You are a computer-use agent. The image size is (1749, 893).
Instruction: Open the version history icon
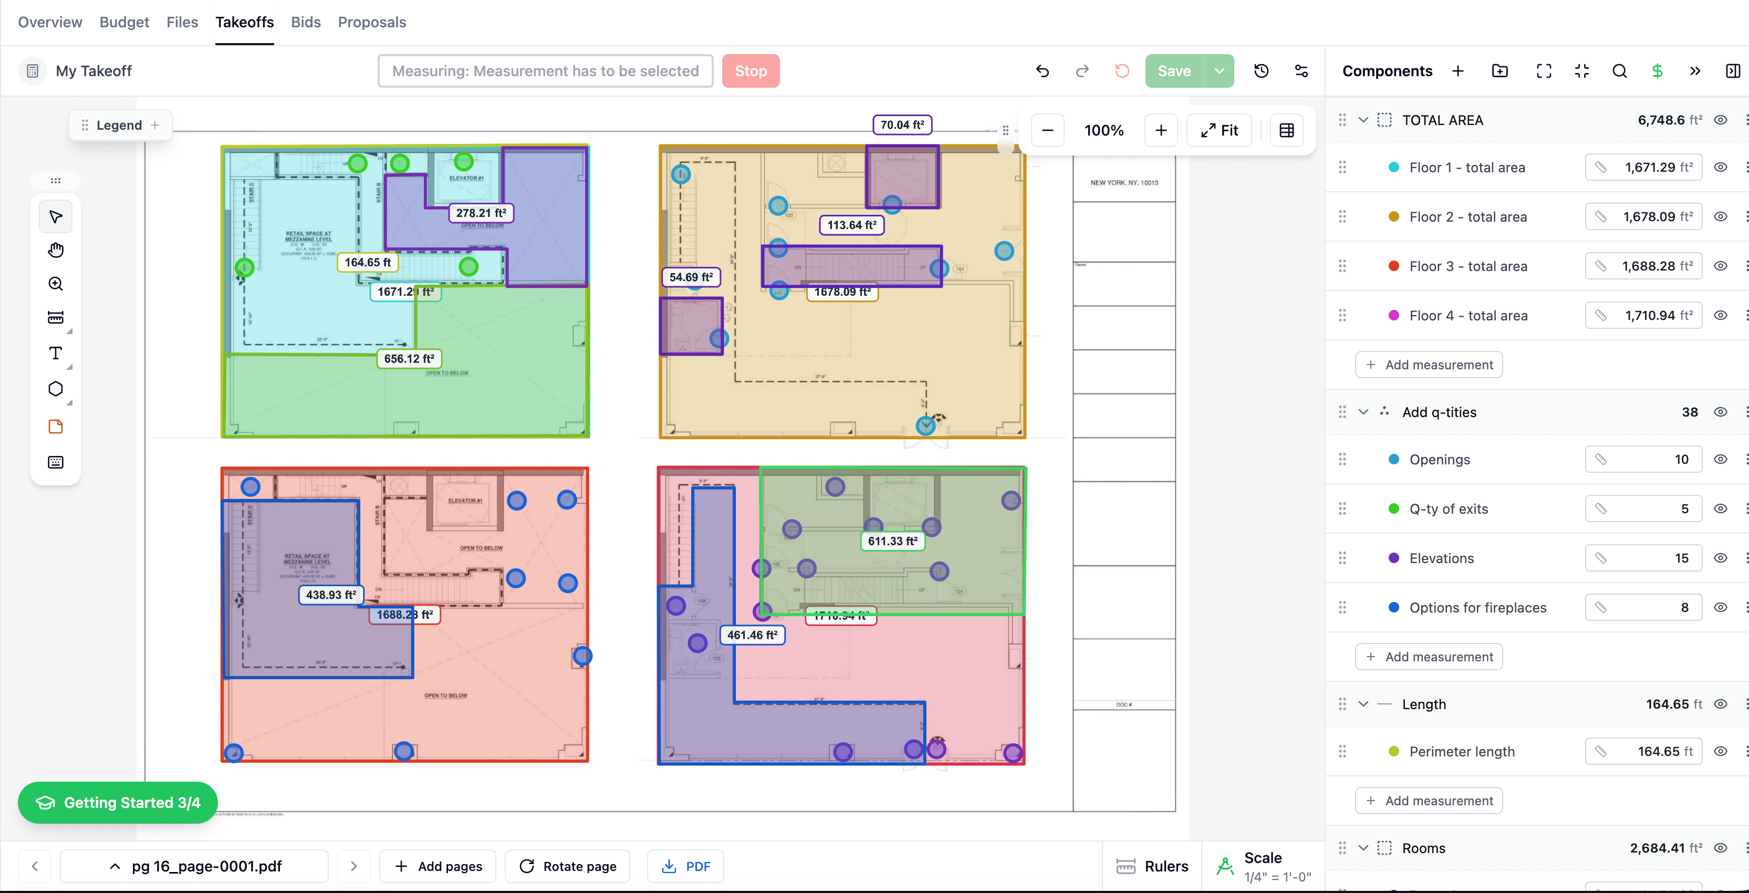pos(1262,70)
